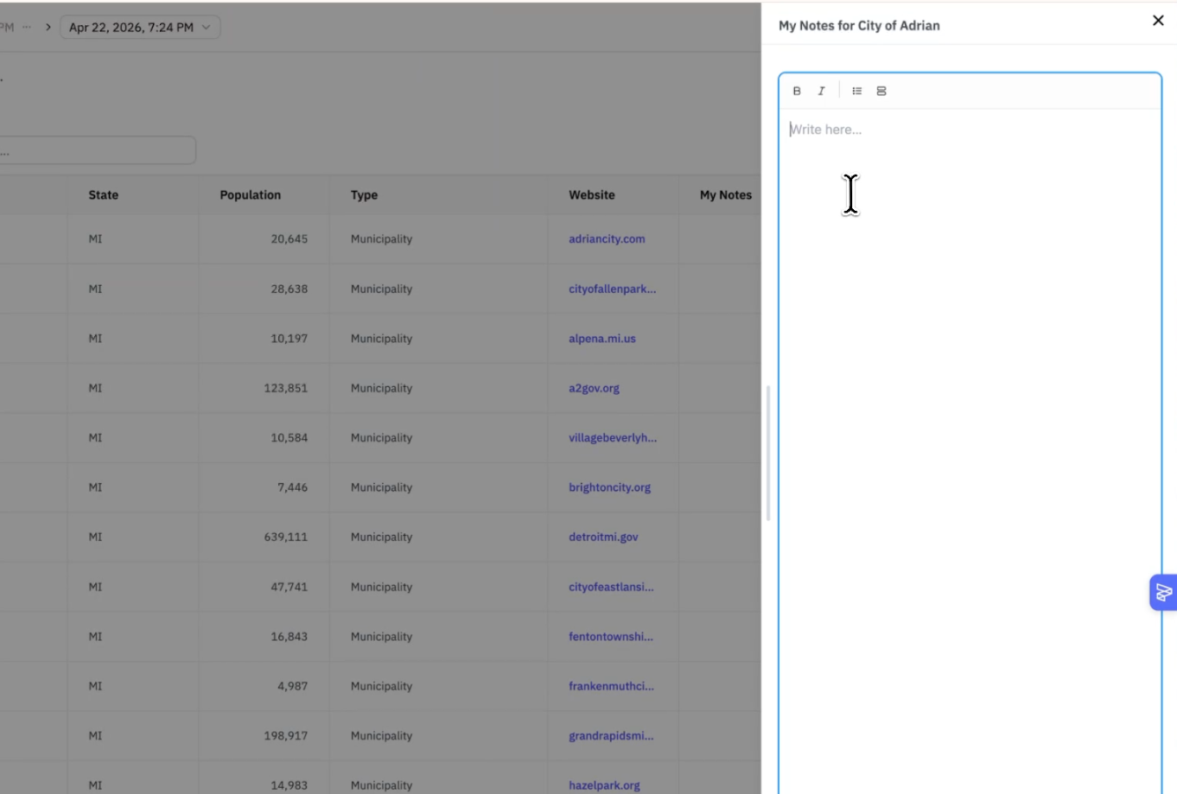
Task: Sort by the State column header
Action: pos(103,195)
